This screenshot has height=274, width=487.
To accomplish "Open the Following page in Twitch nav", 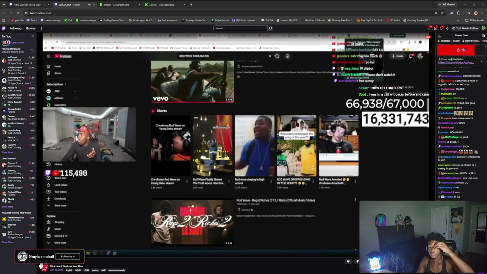I will 16,28.
